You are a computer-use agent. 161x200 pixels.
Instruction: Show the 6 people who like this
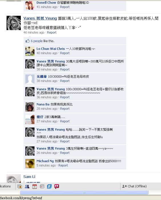[36, 41]
